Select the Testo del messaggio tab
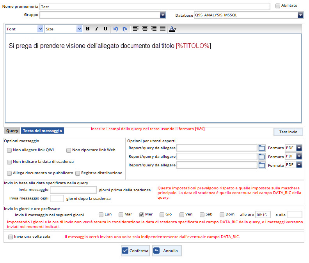Image resolution: width=309 pixels, height=263 pixels. (x=42, y=131)
